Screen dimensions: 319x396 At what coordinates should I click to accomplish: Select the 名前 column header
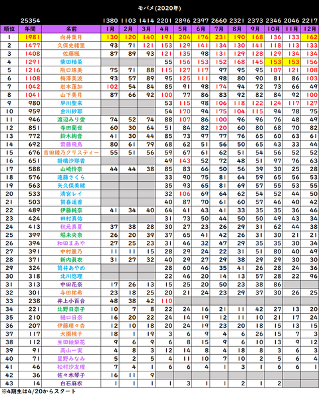71,29
